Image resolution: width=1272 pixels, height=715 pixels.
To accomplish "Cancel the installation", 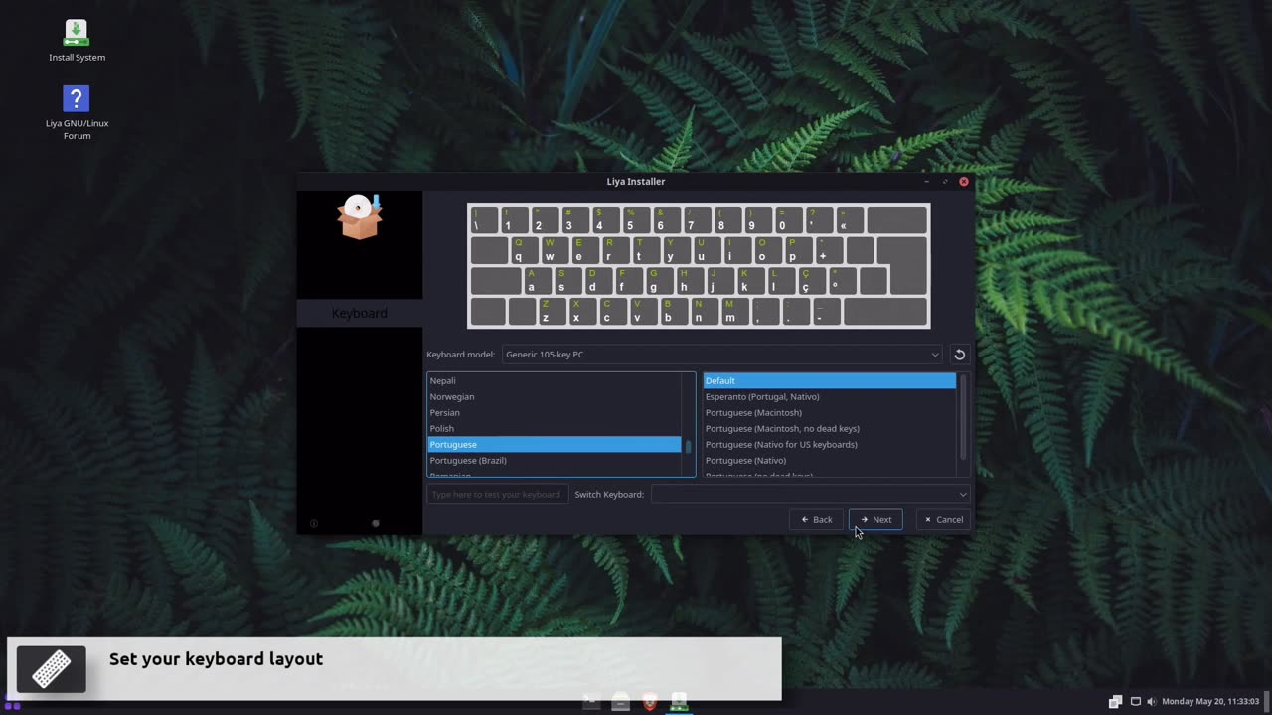I will click(x=943, y=519).
